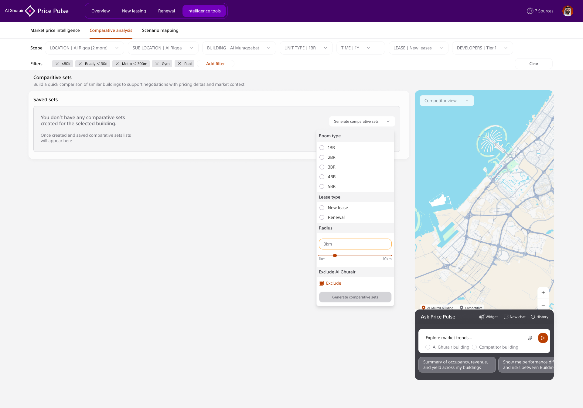Switch to Market price intelligence
Image resolution: width=583 pixels, height=408 pixels.
(55, 30)
